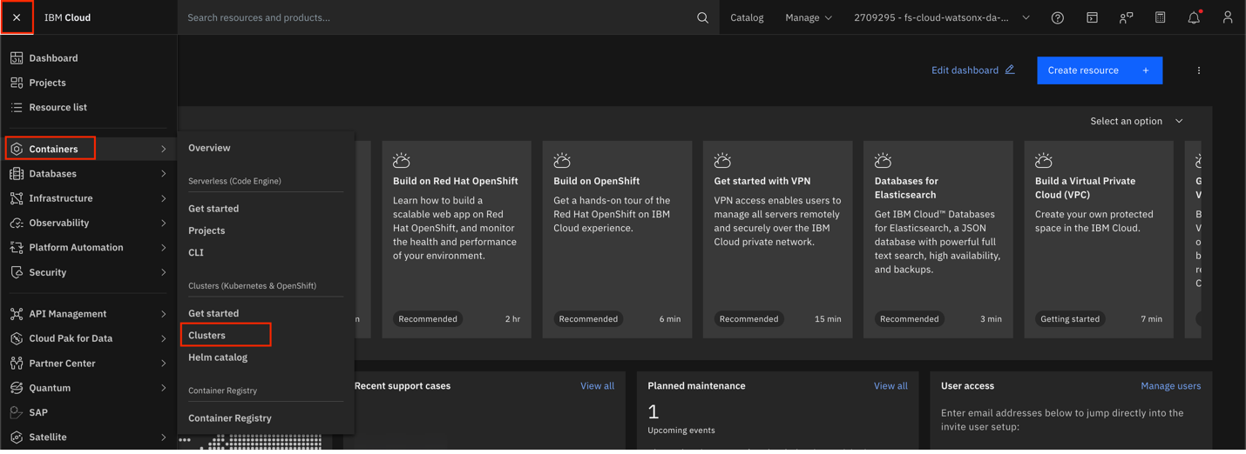The image size is (1246, 454).
Task: Close the navigation menu with X icon
Action: coord(17,17)
